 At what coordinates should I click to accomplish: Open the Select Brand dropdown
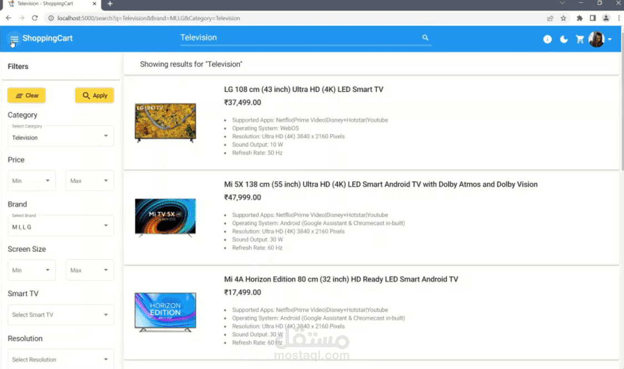point(61,225)
